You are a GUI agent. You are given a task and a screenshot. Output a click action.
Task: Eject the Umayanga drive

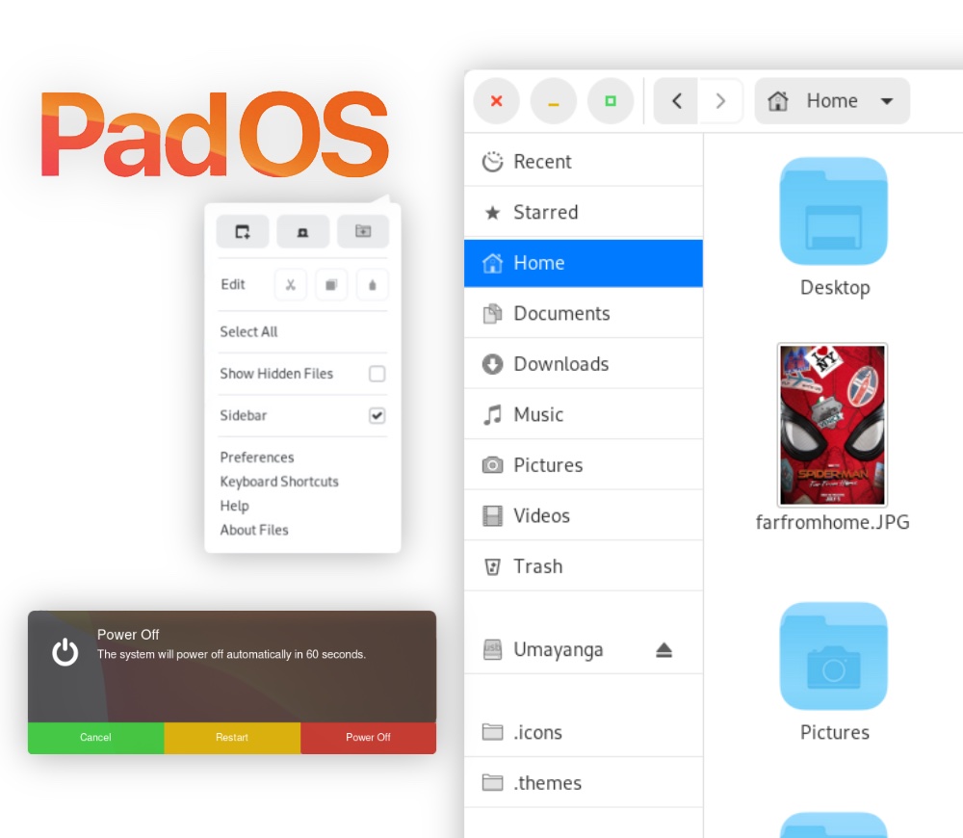point(664,650)
